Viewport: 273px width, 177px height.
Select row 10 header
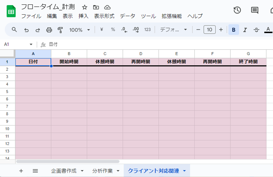click(7, 129)
